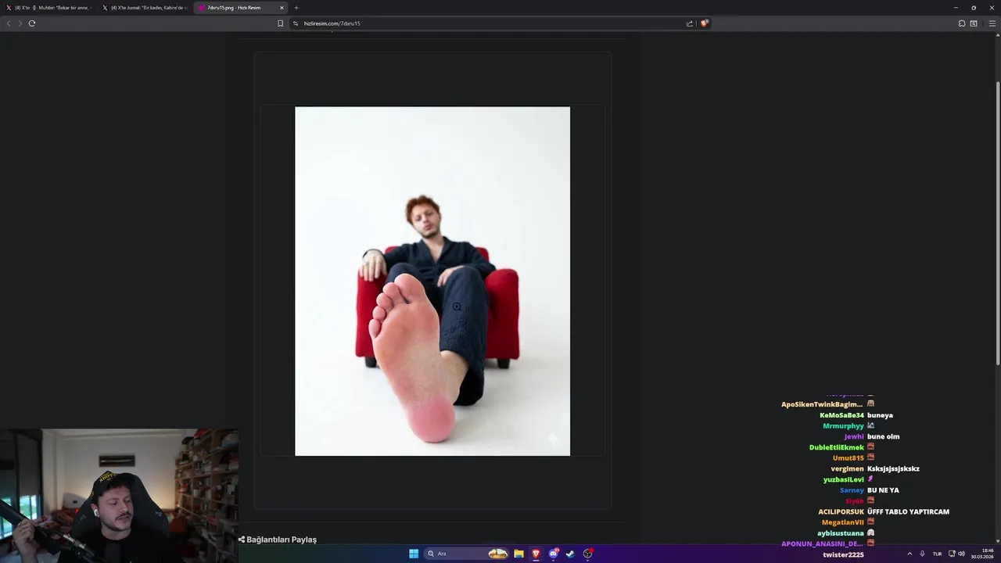Open the Brave hamburger main menu

click(x=992, y=23)
